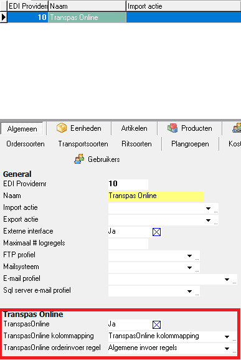The image size is (241, 360).
Task: Open the Producten tab
Action: coord(189,128)
